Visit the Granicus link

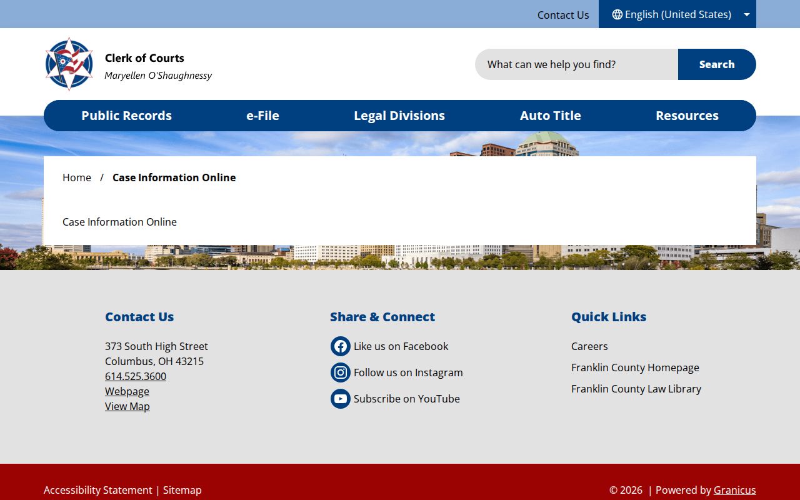coord(735,490)
